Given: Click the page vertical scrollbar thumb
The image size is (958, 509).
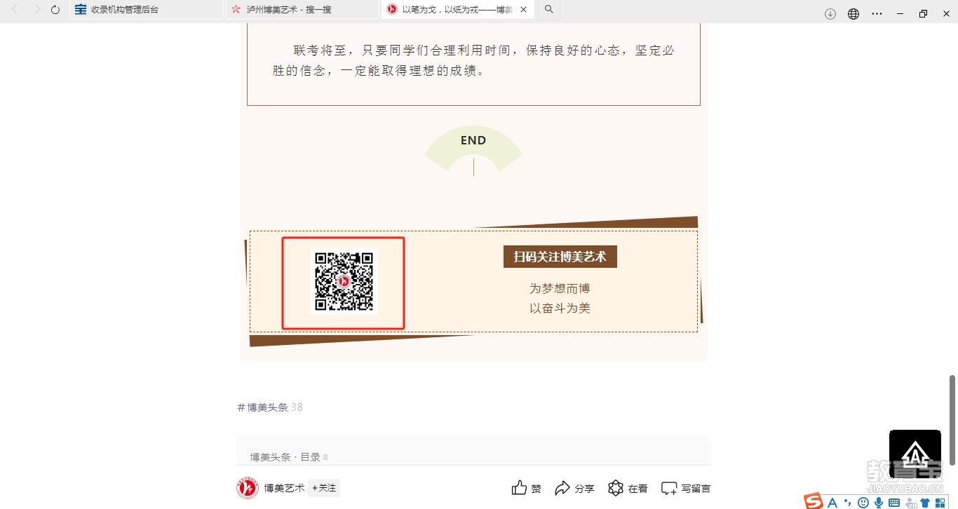Looking at the screenshot, I should [952, 419].
